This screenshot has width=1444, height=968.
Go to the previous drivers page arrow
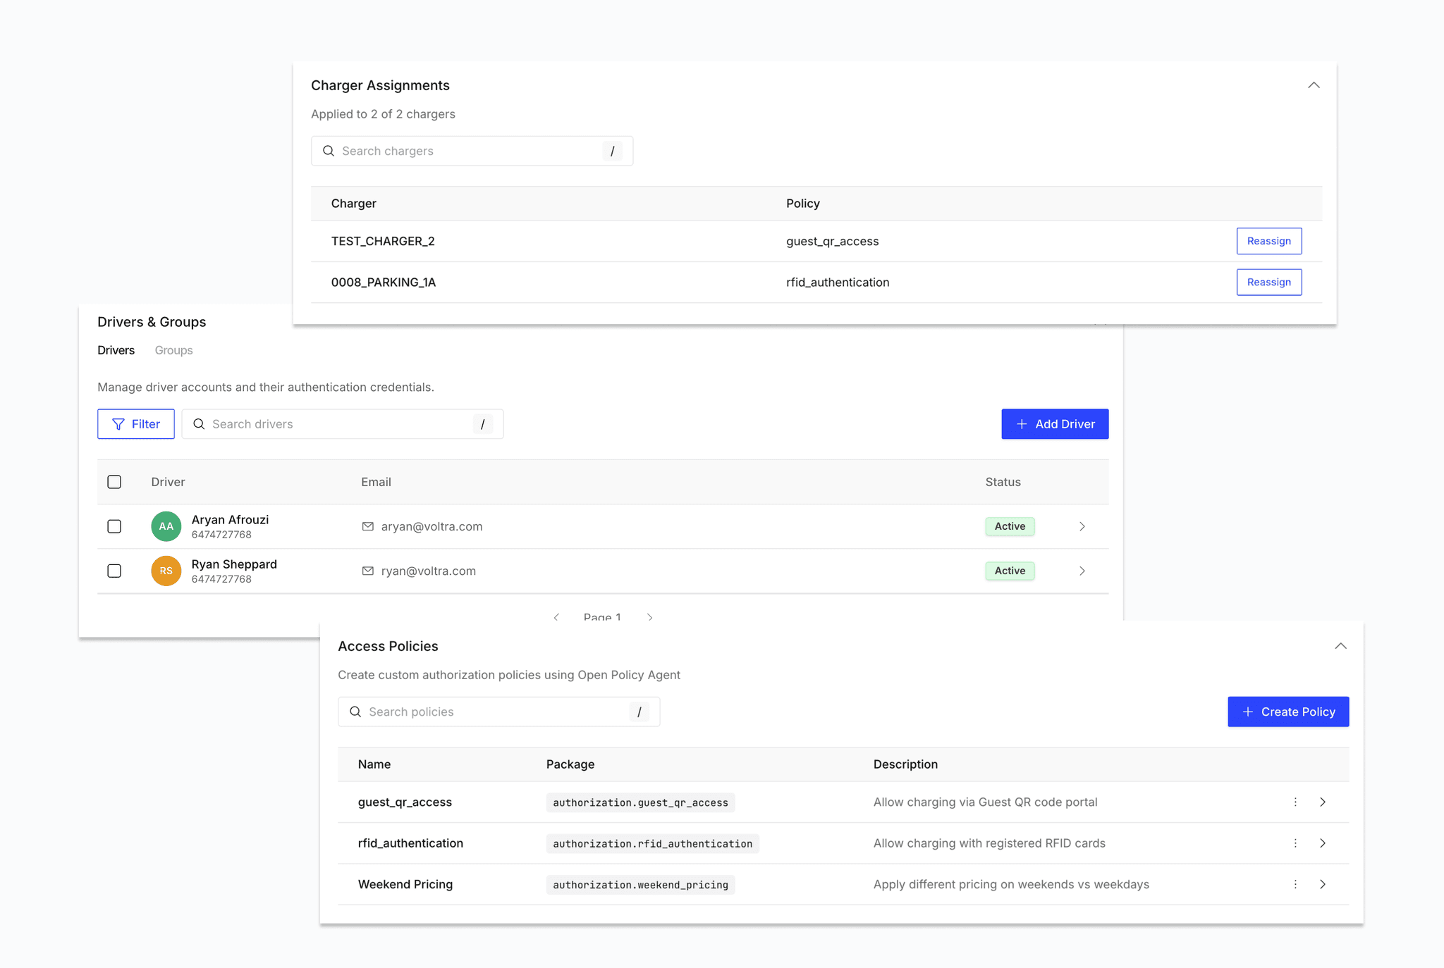click(x=556, y=617)
